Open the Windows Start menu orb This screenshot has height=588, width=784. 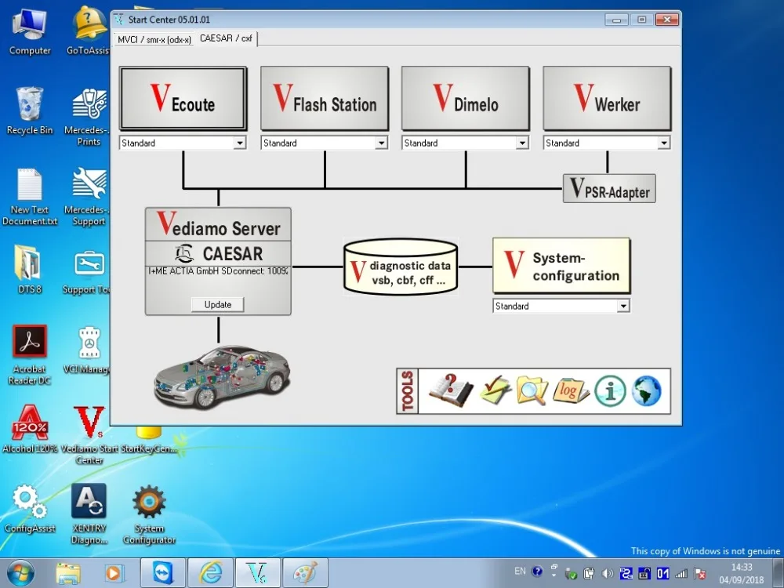coord(20,573)
